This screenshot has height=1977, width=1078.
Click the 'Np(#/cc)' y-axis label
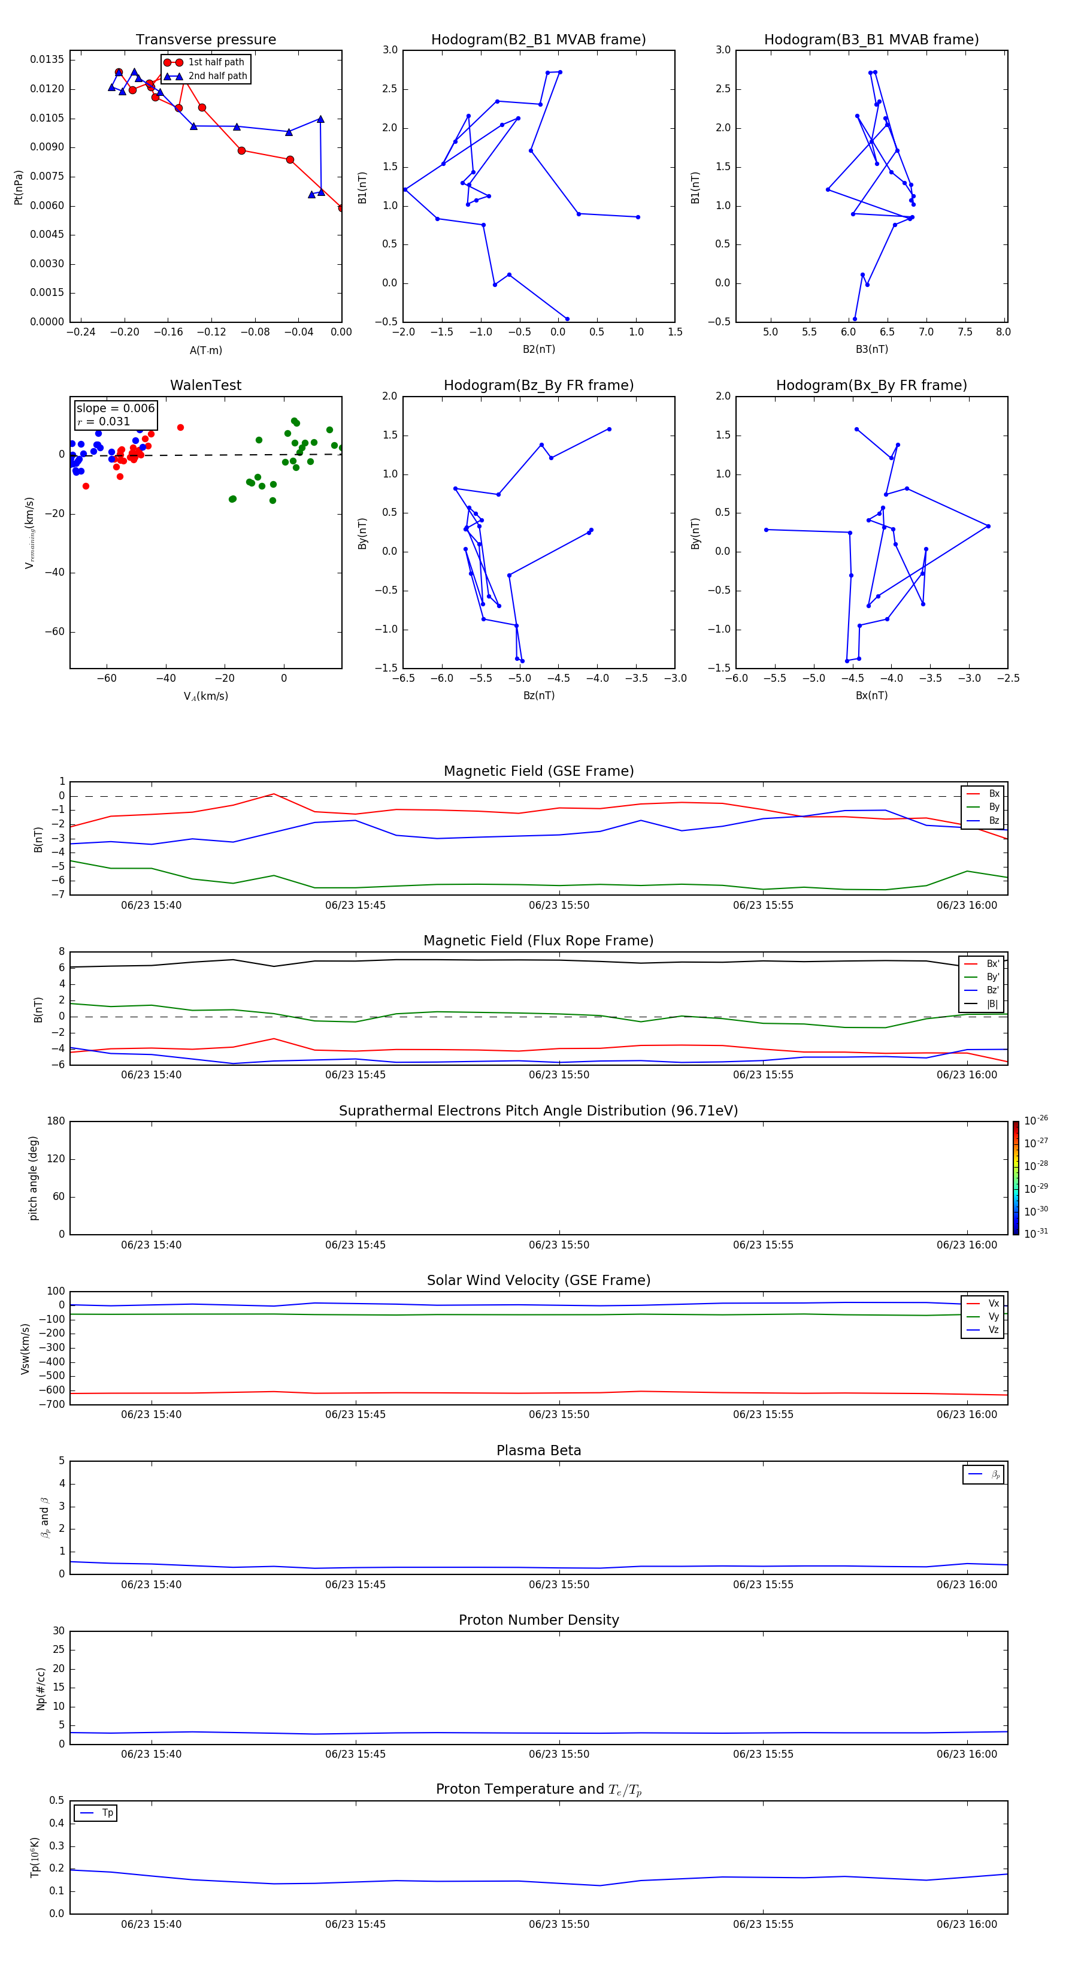[41, 1688]
